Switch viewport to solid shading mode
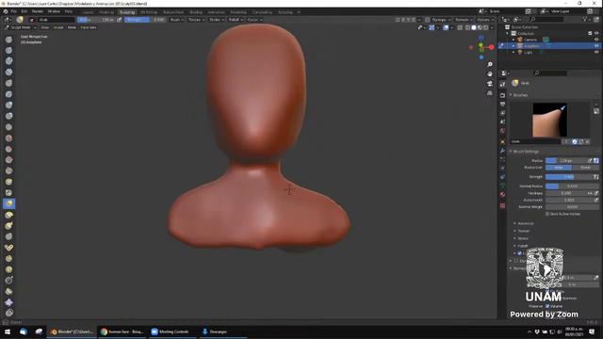Screen dimensions: 603x339 click(x=473, y=27)
